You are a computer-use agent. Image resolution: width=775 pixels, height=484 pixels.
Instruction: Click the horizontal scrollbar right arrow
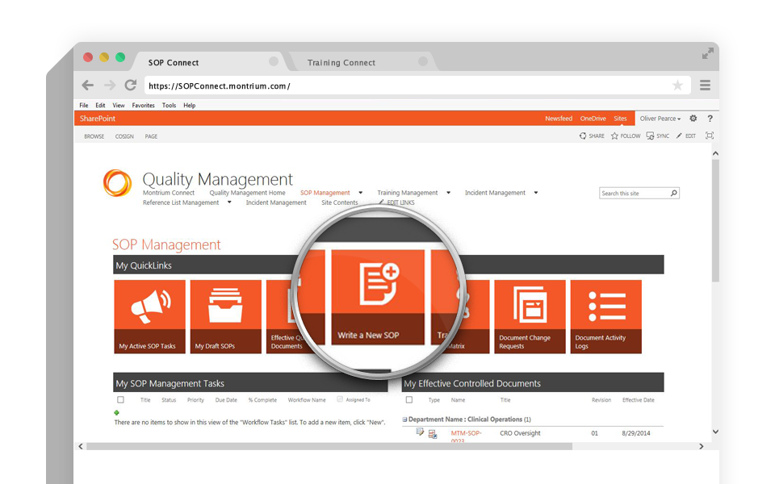(x=701, y=446)
